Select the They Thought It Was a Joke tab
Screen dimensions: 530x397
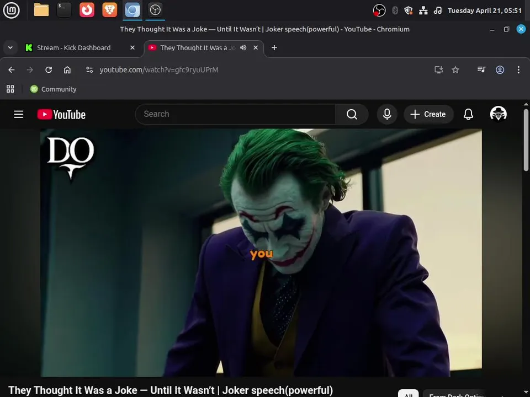(198, 47)
